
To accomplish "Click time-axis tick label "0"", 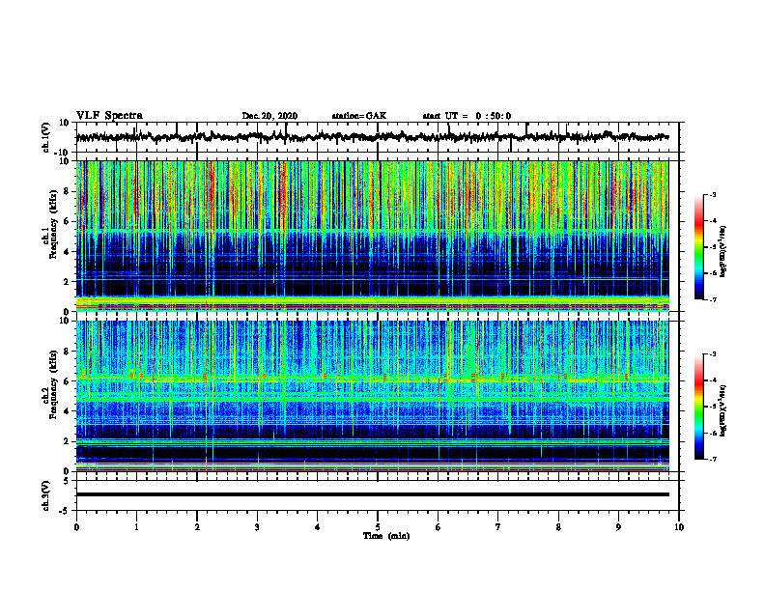I will pos(76,527).
